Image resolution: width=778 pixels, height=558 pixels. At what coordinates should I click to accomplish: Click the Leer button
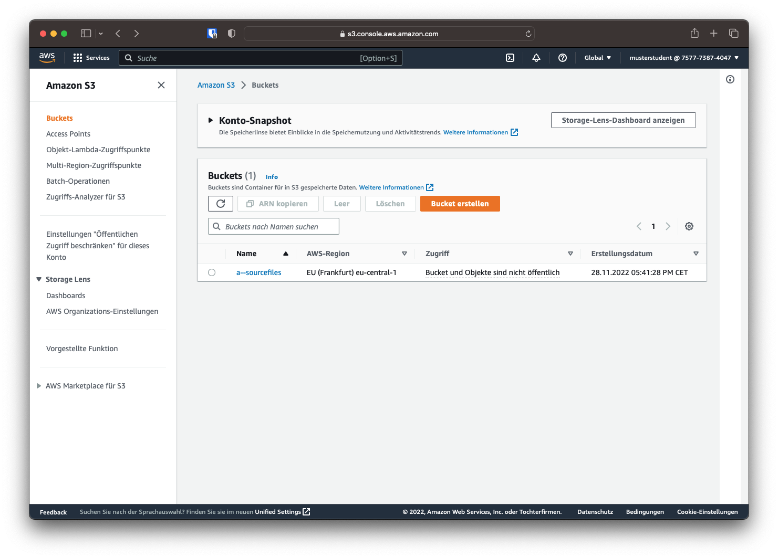[341, 204]
